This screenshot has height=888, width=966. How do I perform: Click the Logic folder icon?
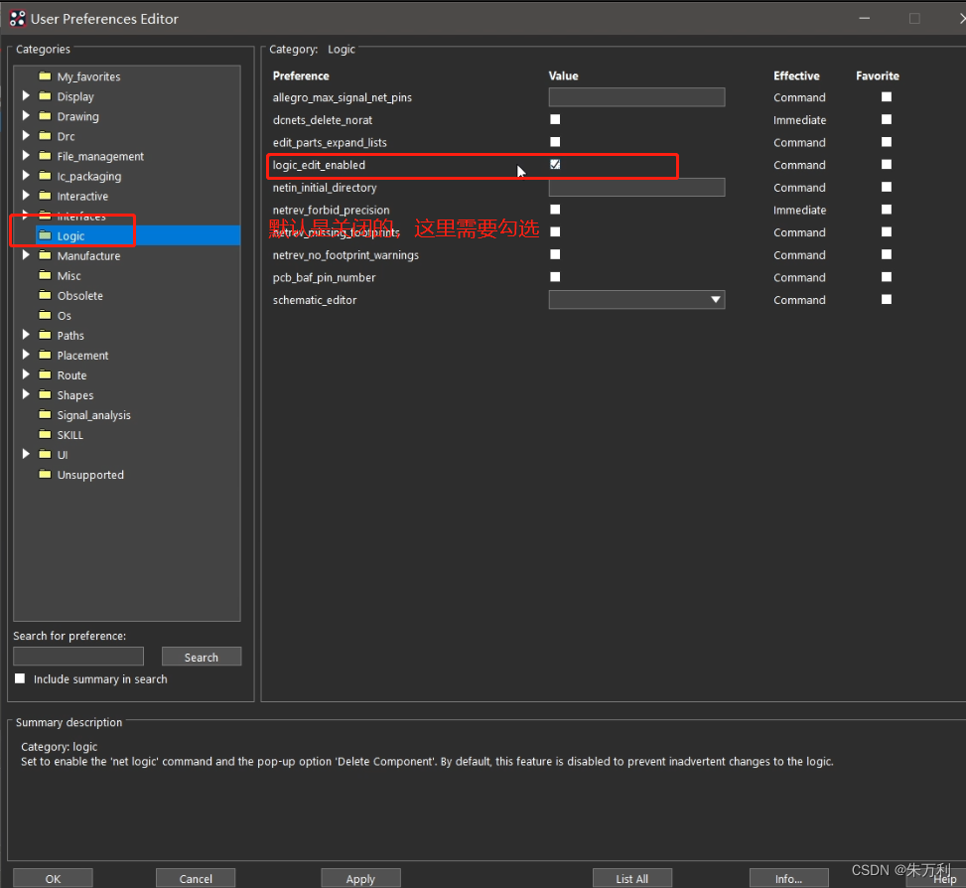45,235
